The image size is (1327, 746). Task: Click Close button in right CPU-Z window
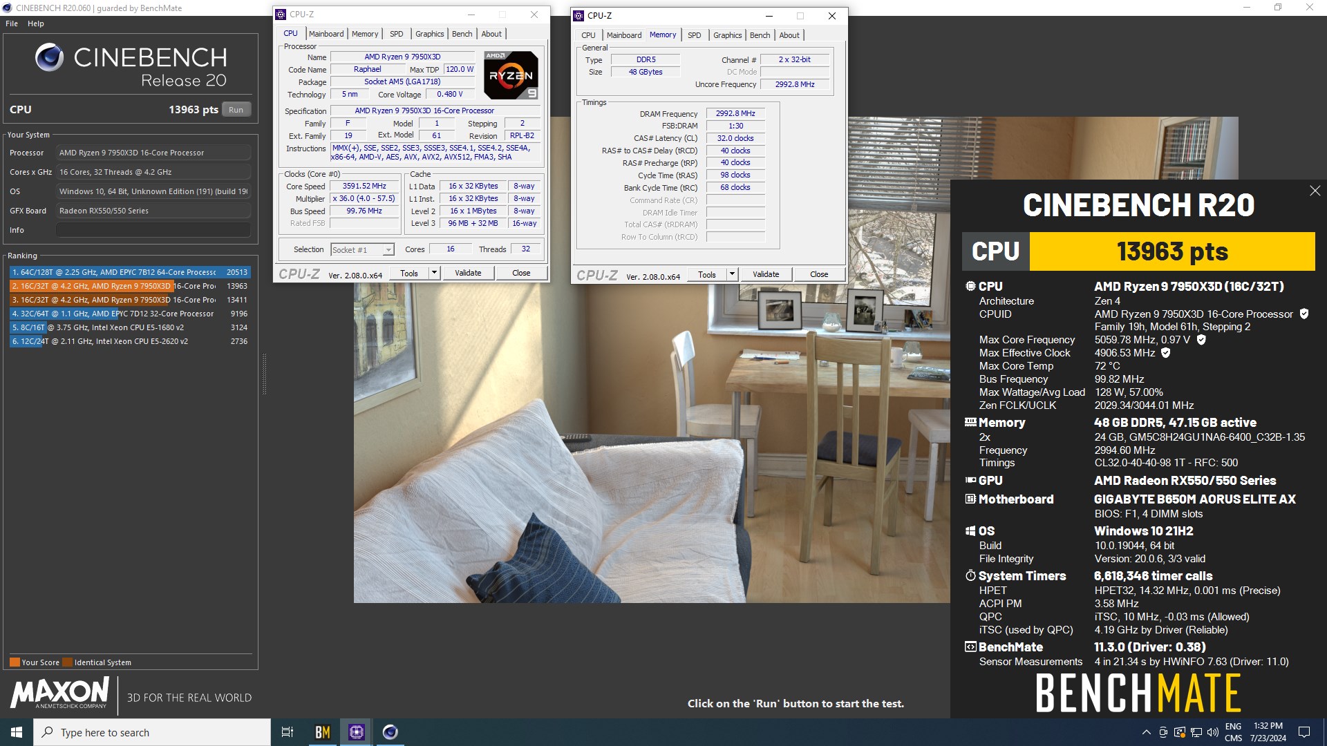(x=819, y=275)
